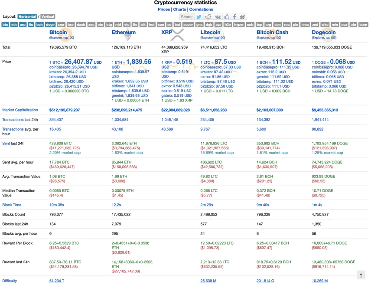This screenshot has width=371, height=285.
Task: Toggle off the btc coin tag
Action: 5,25
